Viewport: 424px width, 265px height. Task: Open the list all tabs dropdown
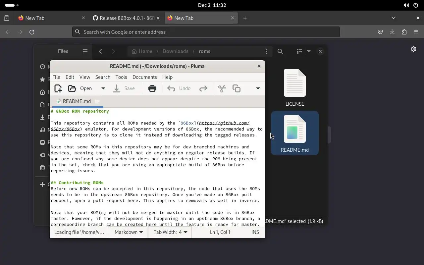[x=394, y=18]
